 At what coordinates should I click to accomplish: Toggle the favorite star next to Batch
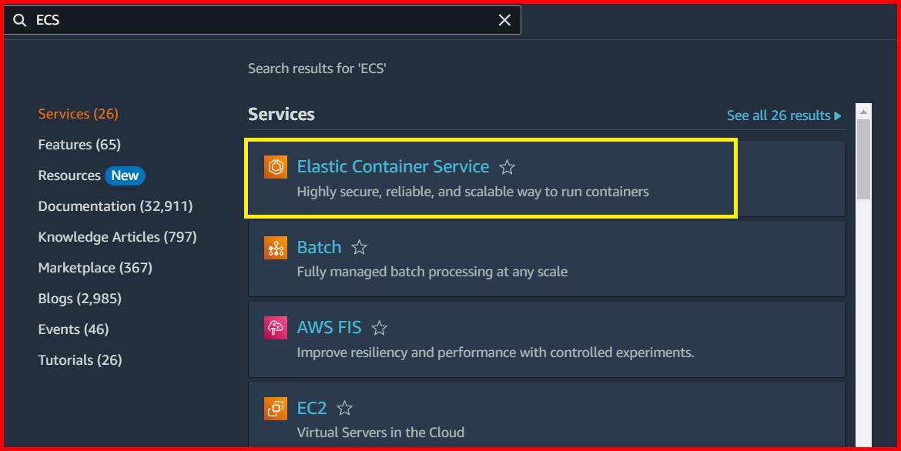pos(359,248)
